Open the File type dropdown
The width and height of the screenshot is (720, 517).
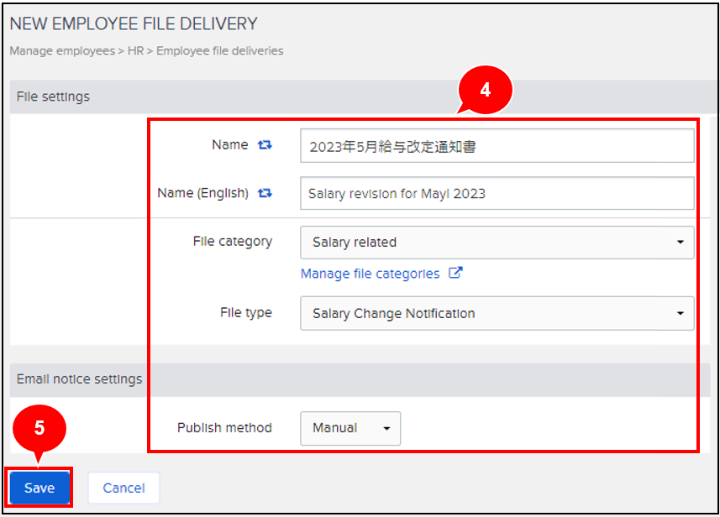(497, 313)
